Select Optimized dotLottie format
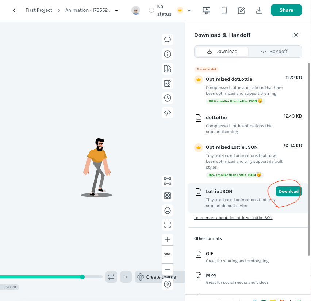The width and height of the screenshot is (311, 301). [248, 90]
